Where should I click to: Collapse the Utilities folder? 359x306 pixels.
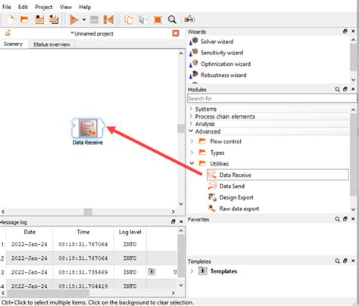pos(192,163)
